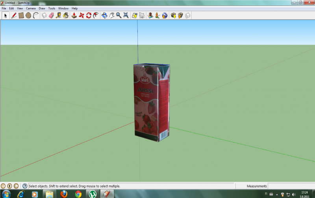Click the Marli Juissi carton model
This screenshot has height=198, width=315.
coord(152,103)
